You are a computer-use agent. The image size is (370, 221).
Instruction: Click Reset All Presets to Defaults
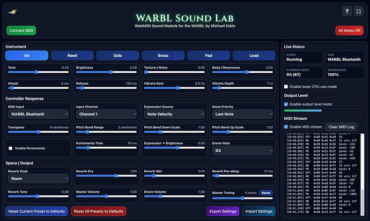point(99,211)
